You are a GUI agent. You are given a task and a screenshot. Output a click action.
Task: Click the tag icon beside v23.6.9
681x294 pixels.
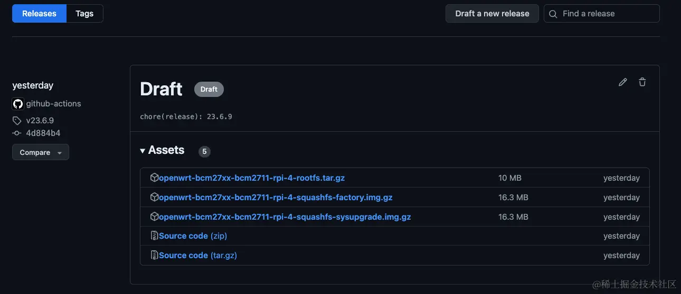click(17, 121)
